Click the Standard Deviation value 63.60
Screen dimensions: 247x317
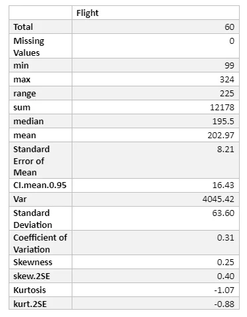coord(223,213)
